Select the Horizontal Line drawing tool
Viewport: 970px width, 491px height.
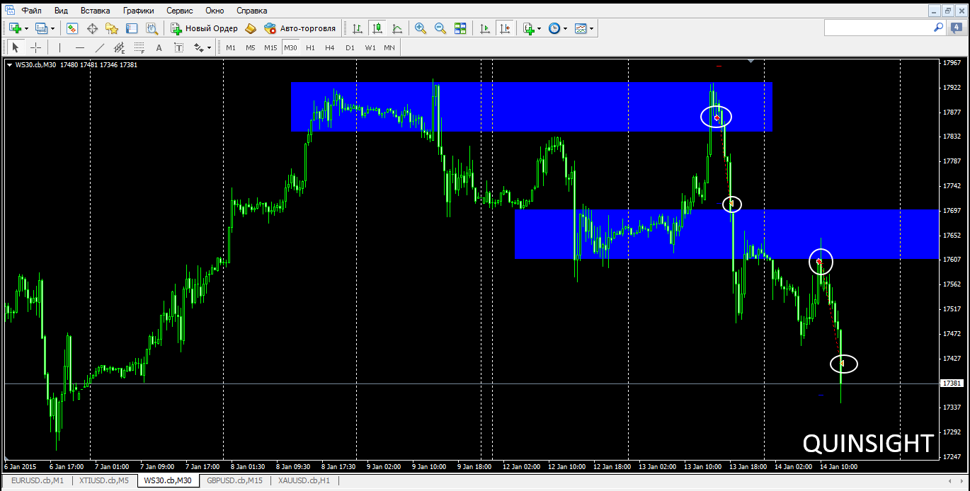79,47
